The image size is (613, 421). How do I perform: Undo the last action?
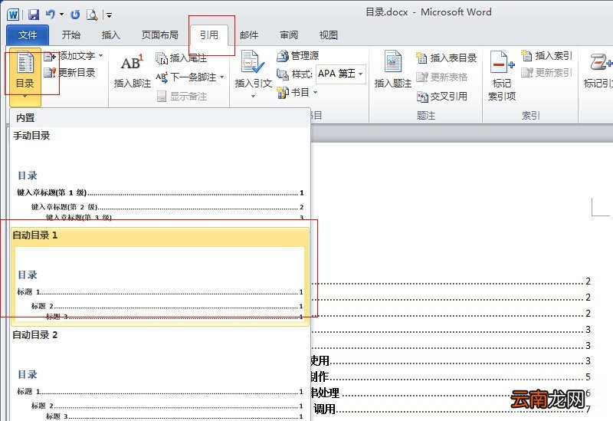click(50, 15)
